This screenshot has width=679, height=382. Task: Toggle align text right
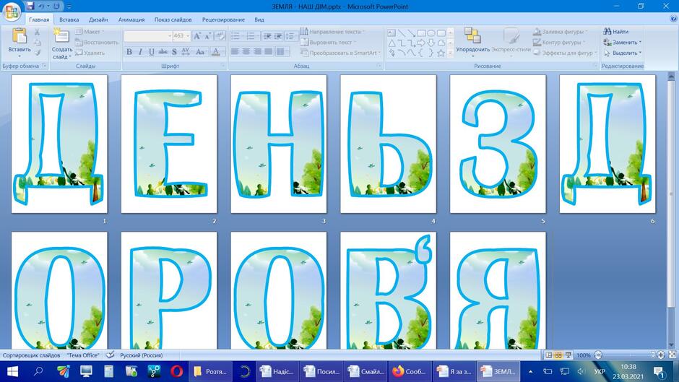tap(257, 52)
